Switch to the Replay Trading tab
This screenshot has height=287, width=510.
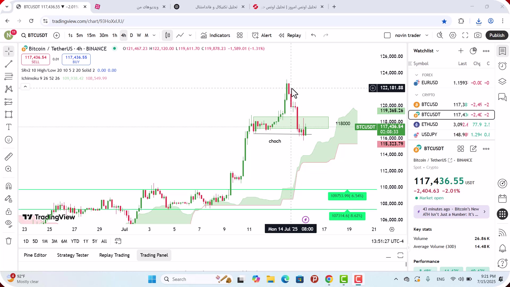(114, 255)
